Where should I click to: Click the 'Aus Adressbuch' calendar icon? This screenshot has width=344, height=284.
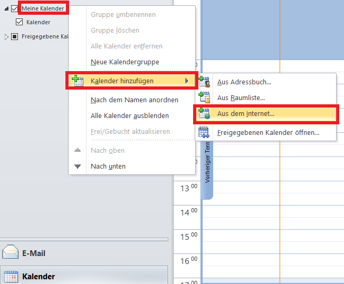(204, 82)
